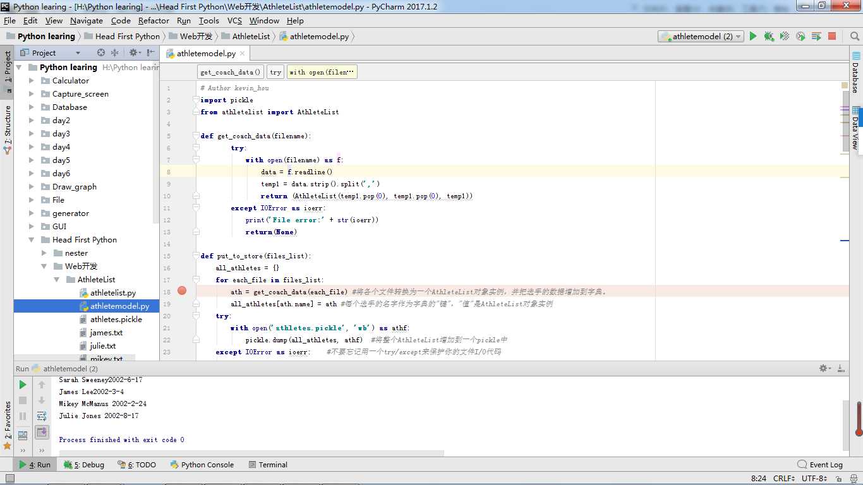Click the concurrency diagram run icon

816,37
